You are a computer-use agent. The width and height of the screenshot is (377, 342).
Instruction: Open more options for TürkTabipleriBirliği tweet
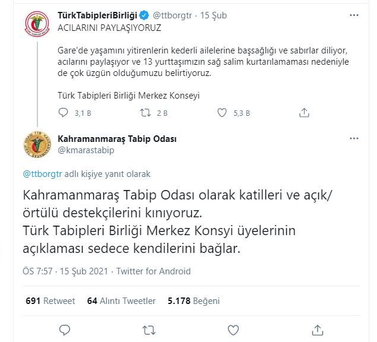click(354, 15)
